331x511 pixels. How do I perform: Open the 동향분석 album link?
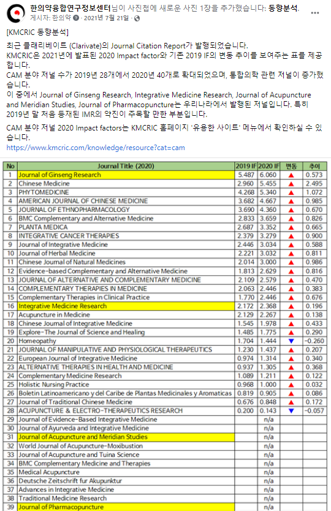click(283, 8)
